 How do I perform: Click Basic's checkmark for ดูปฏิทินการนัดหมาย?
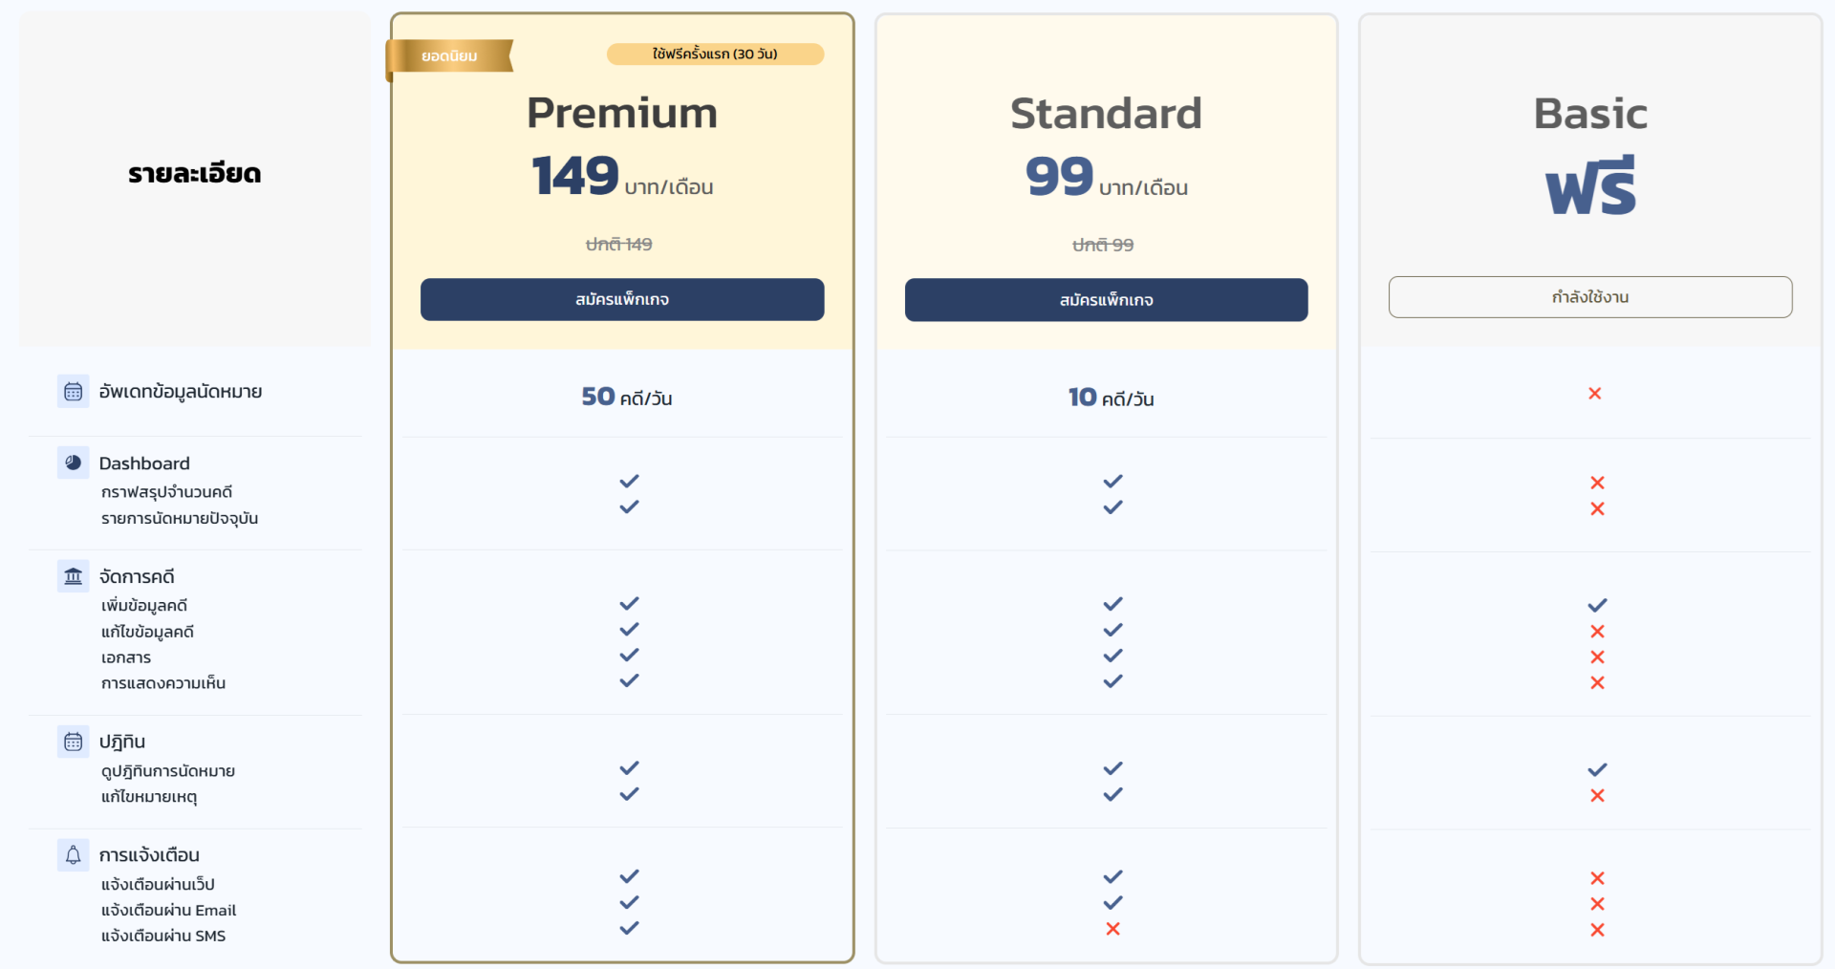[1597, 770]
